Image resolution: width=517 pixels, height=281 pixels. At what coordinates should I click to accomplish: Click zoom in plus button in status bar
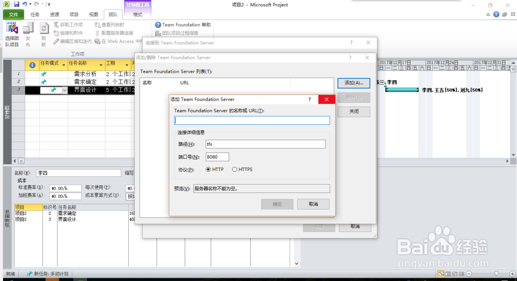tap(512, 274)
